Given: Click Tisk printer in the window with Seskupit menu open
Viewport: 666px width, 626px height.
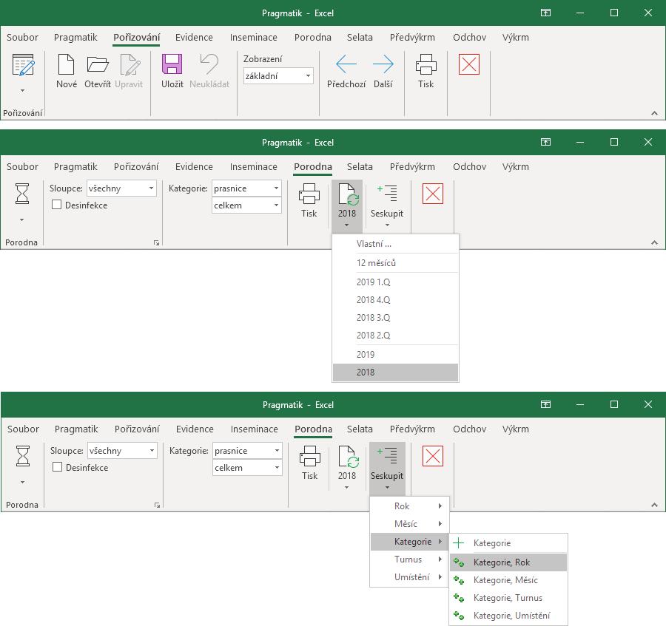Looking at the screenshot, I should 310,456.
